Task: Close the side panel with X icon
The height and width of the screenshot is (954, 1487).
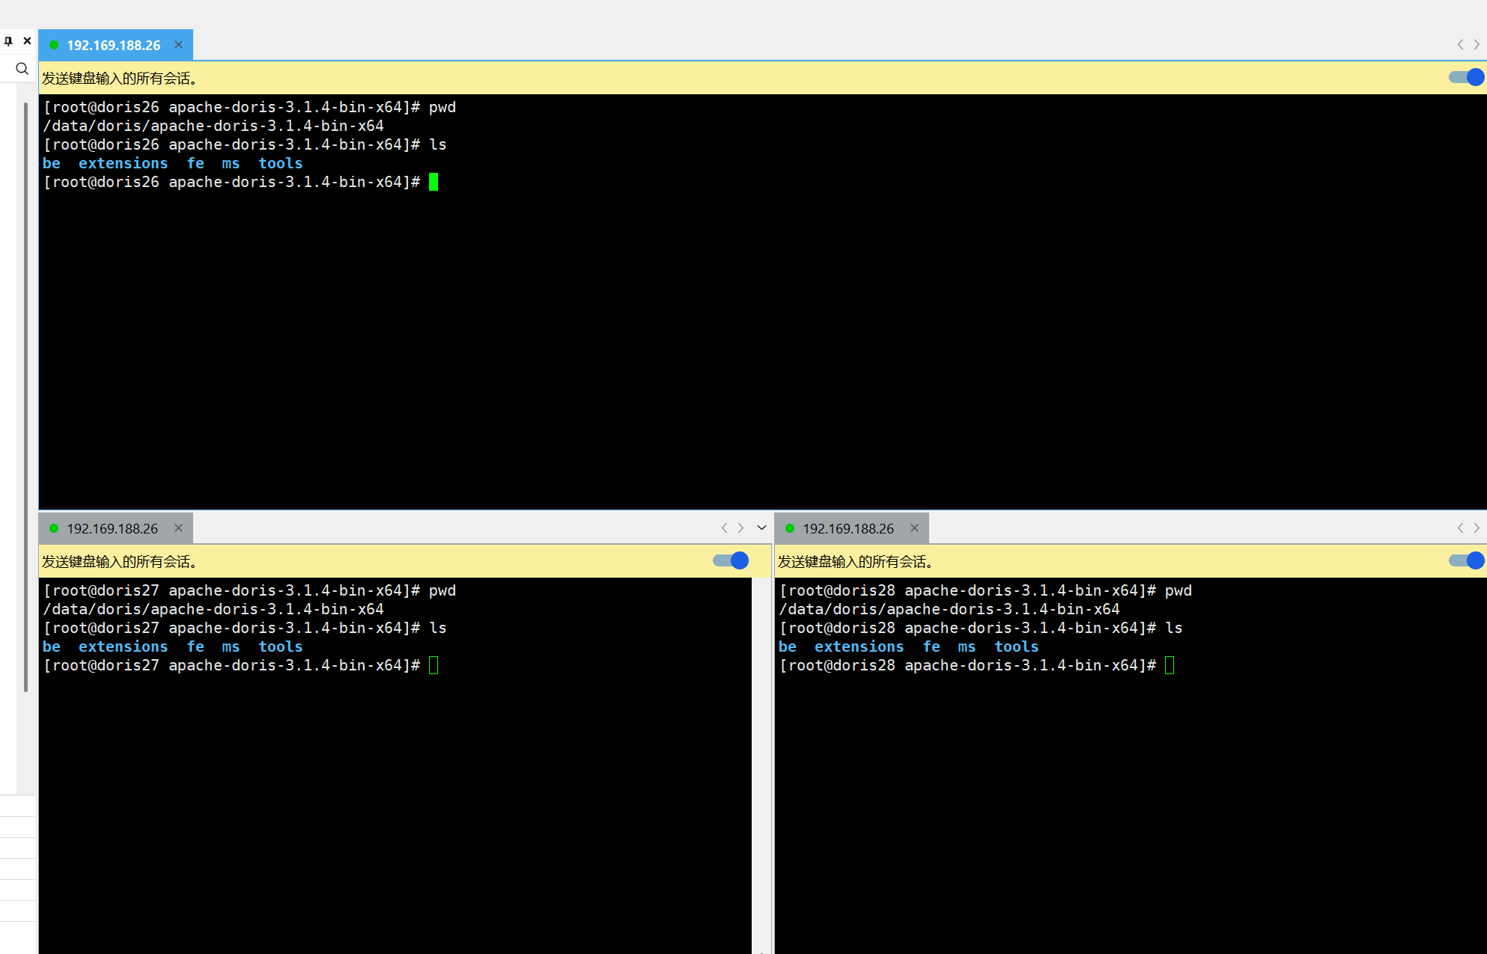Action: [27, 41]
